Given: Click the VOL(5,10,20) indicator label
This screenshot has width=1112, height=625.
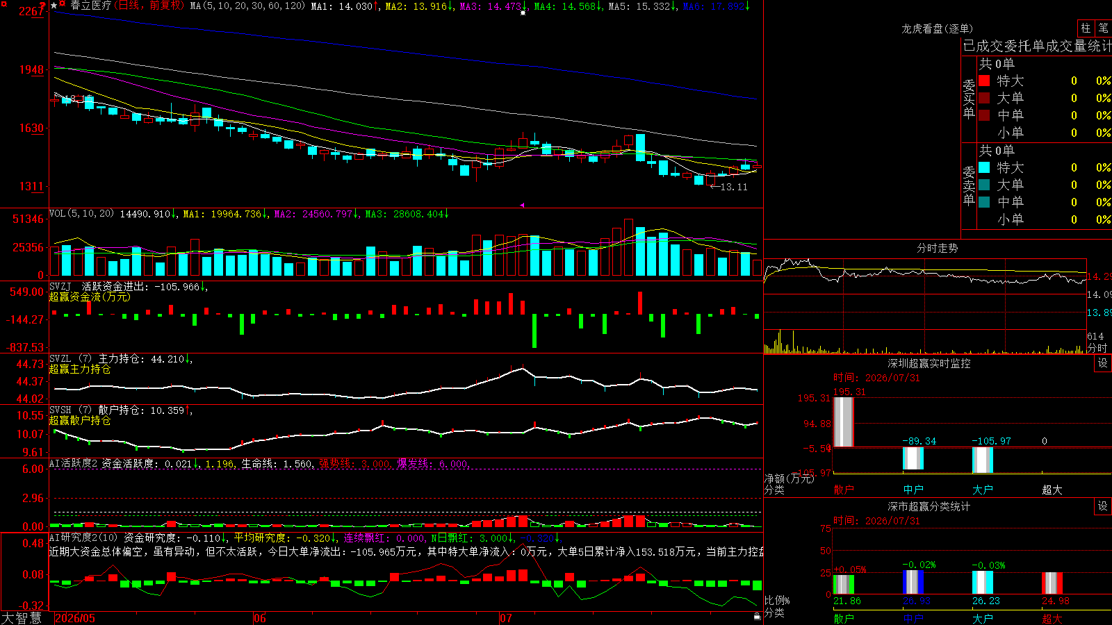Looking at the screenshot, I should pos(81,214).
